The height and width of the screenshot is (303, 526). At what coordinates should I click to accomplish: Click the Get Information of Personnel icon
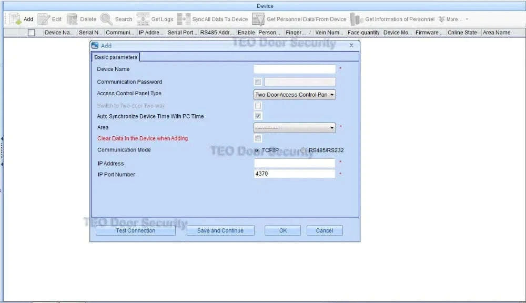[x=357, y=19]
